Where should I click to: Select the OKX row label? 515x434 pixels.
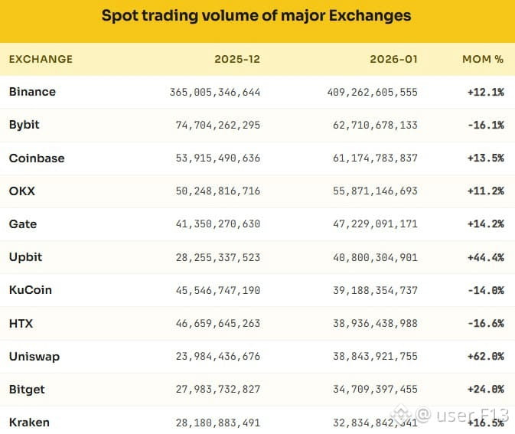22,191
